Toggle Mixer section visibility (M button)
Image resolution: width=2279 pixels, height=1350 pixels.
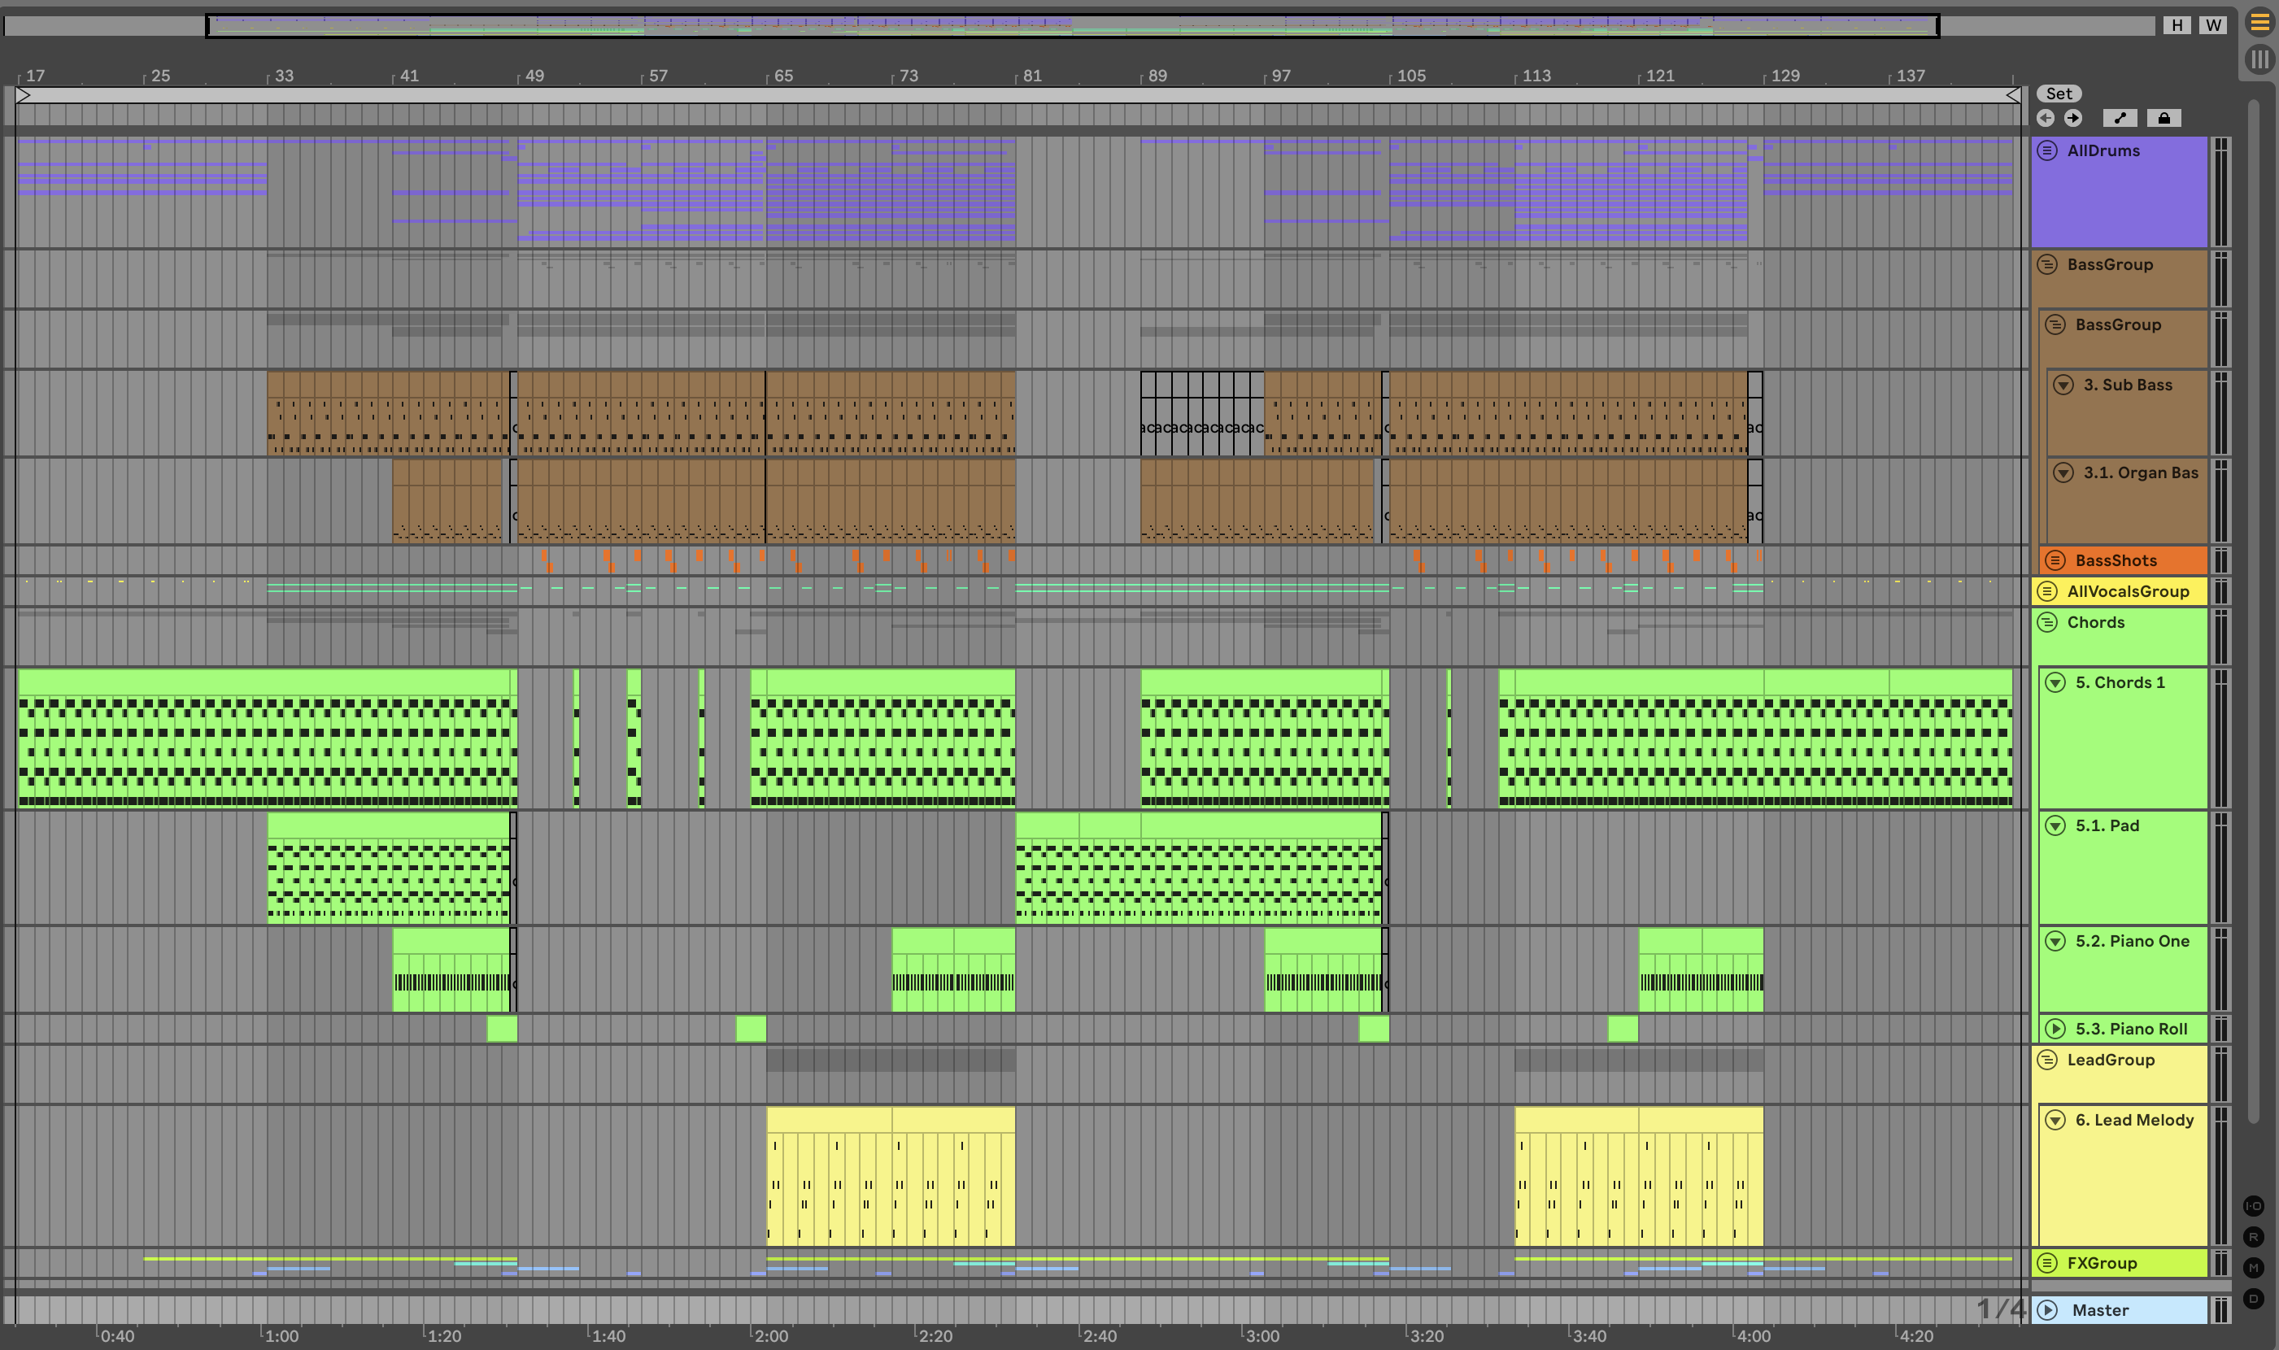2254,1268
